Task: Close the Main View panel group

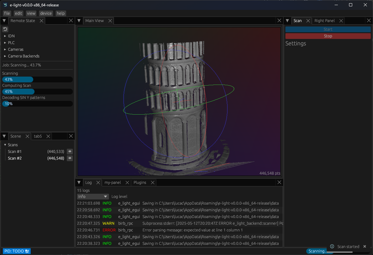Action: (x=279, y=21)
